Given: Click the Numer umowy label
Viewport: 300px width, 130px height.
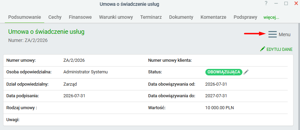Looking at the screenshot, I should pos(21,60).
